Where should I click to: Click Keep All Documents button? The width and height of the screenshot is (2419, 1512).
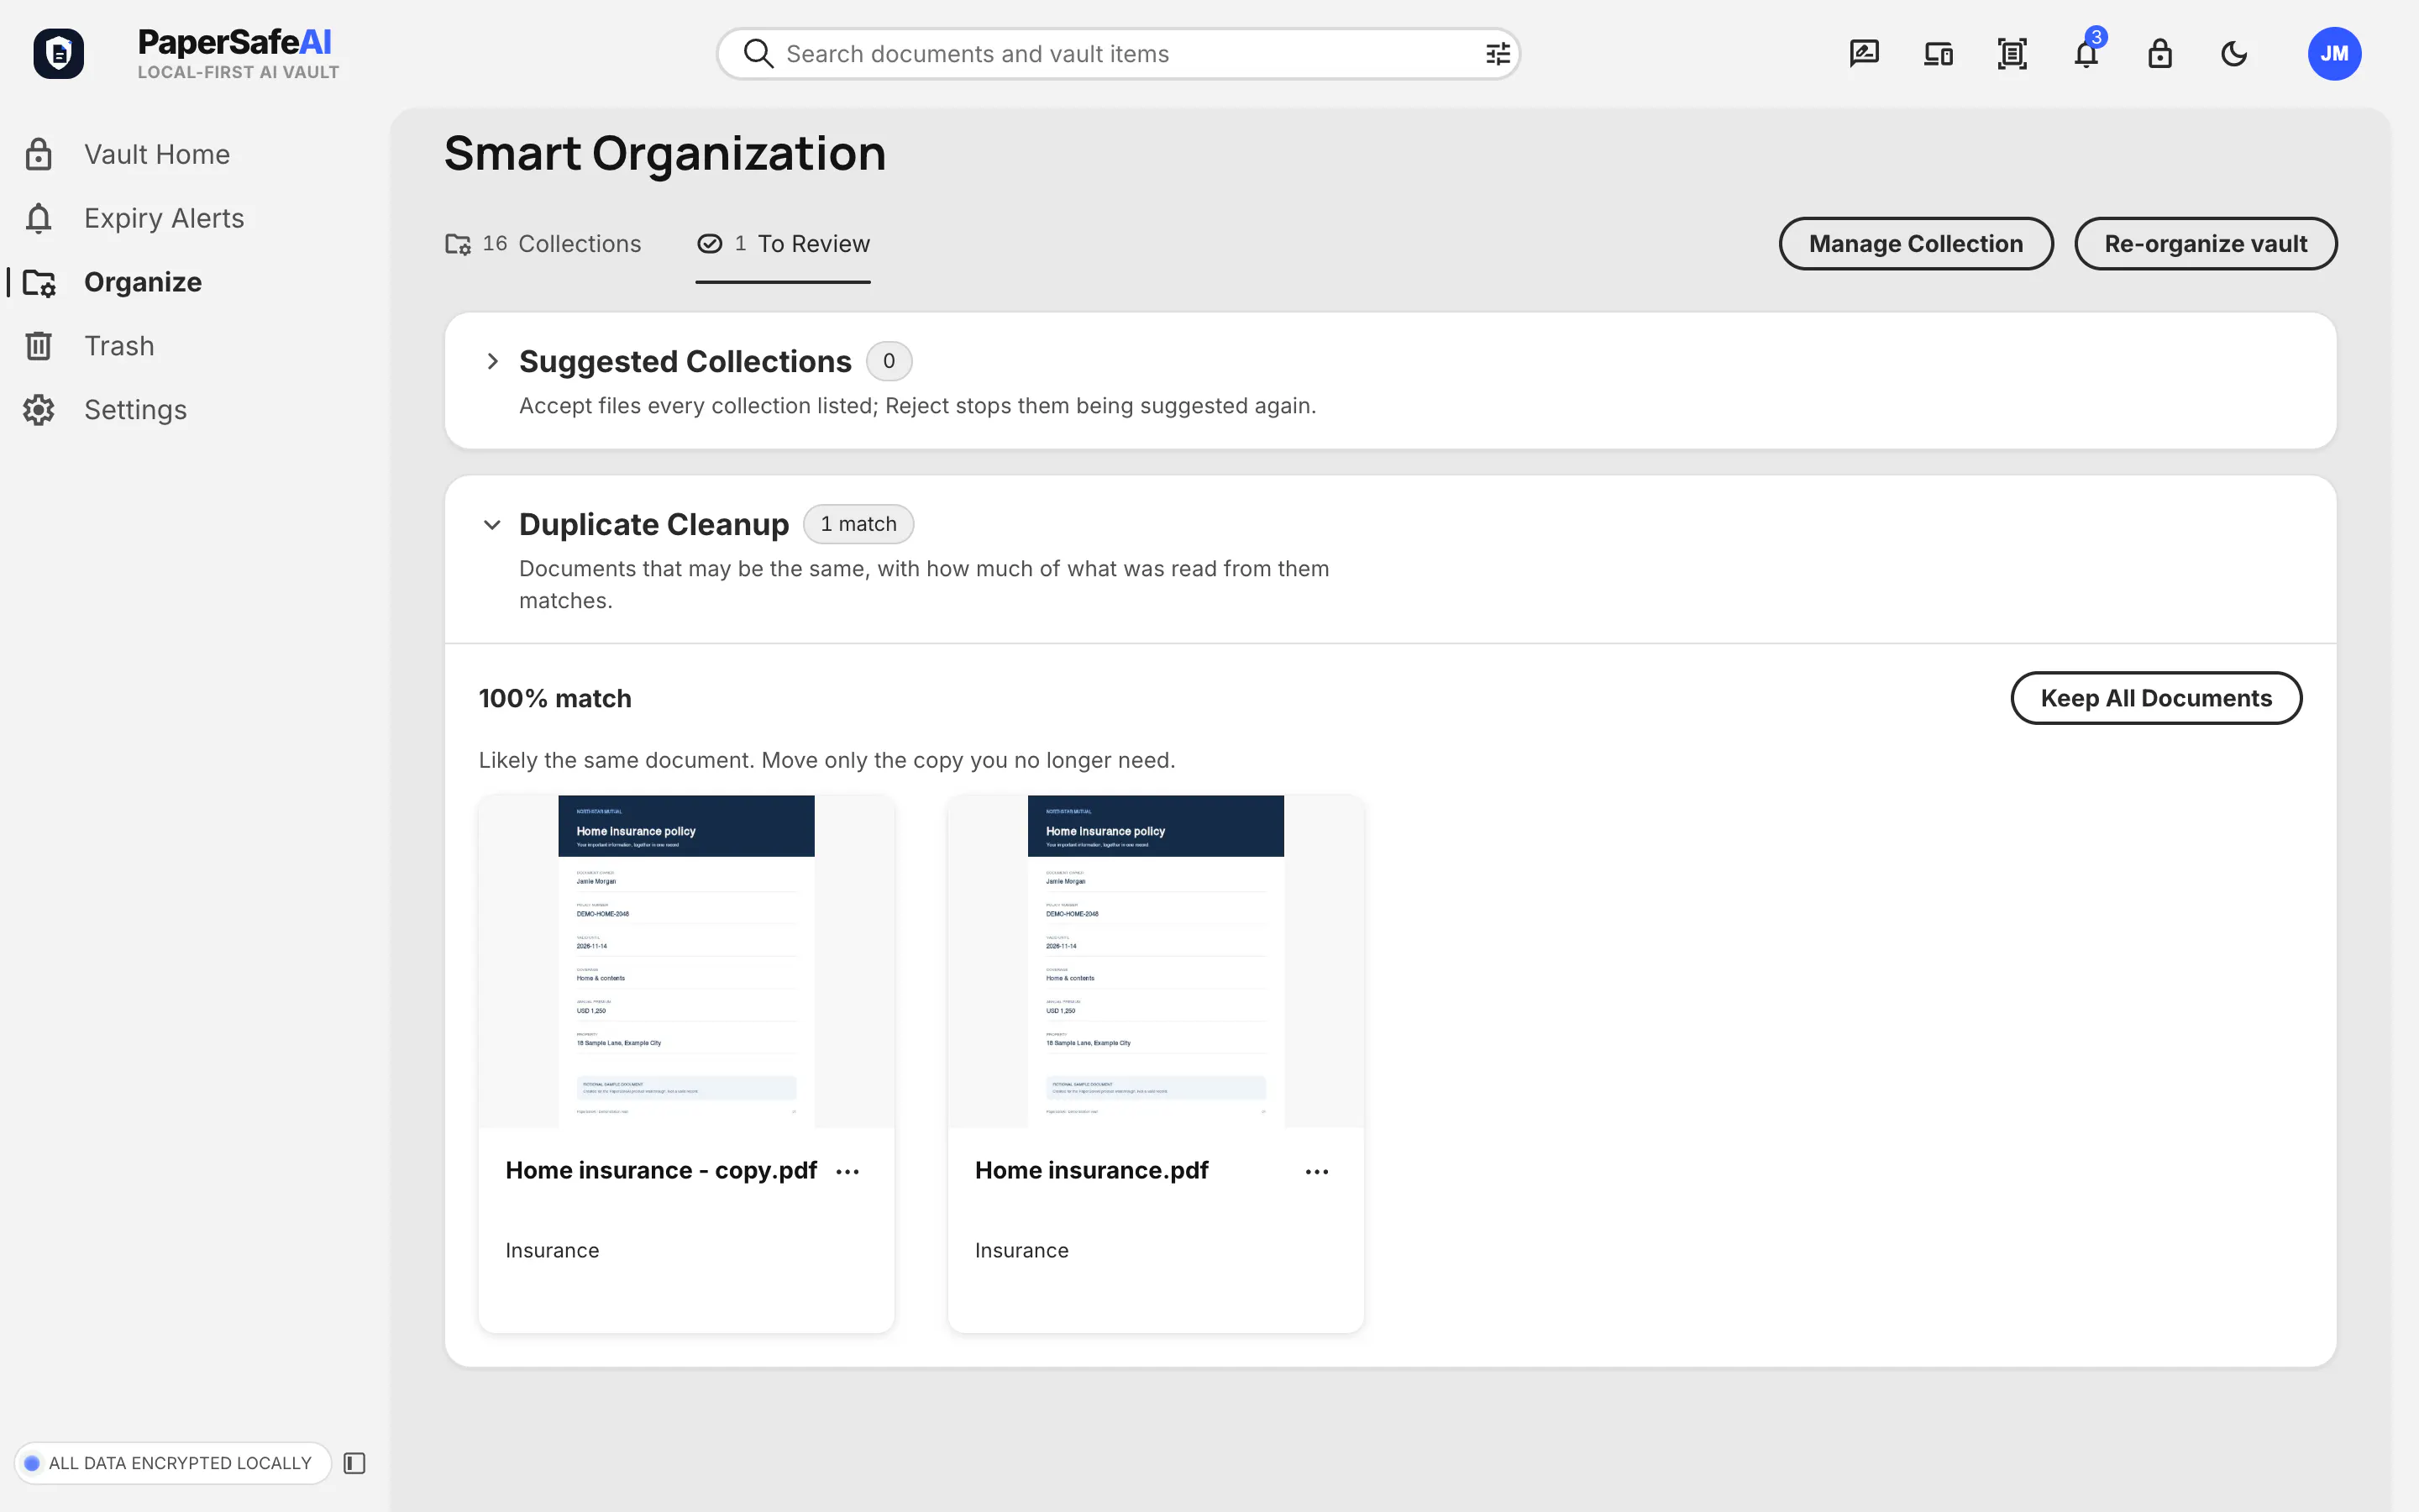[x=2156, y=698]
